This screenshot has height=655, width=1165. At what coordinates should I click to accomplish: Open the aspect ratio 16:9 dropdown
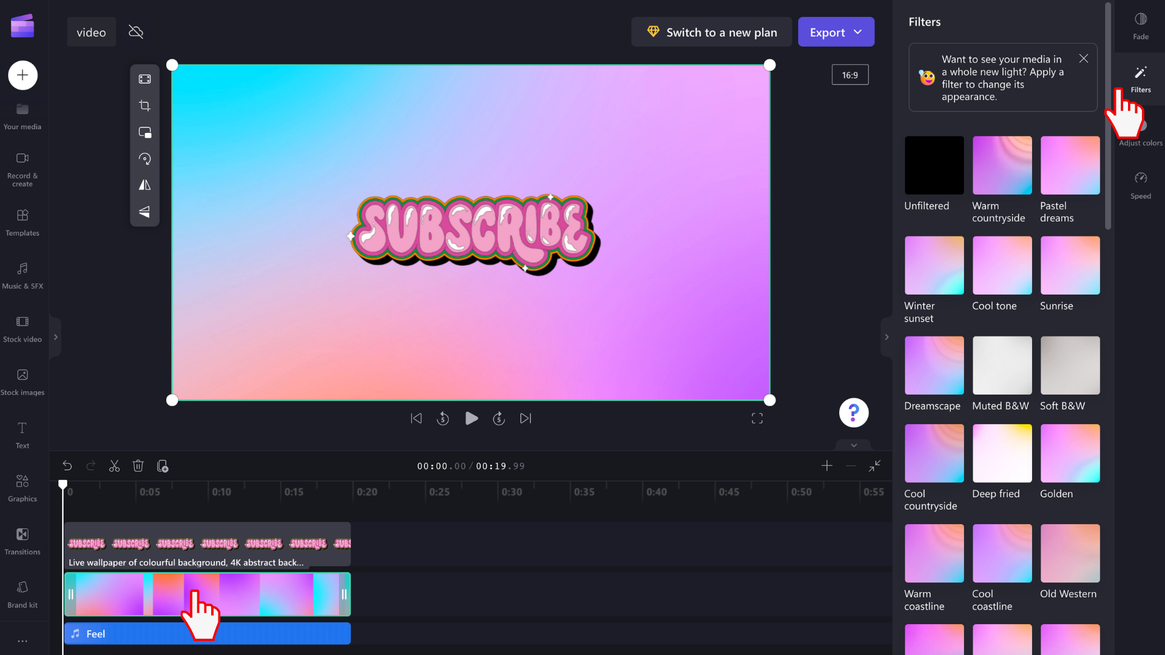click(851, 75)
